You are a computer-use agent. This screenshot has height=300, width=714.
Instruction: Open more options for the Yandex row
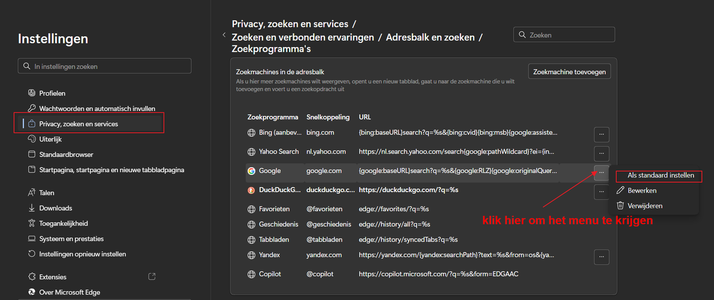[601, 257]
